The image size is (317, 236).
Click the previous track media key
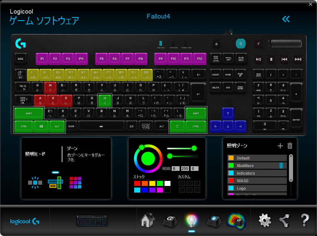285,59
